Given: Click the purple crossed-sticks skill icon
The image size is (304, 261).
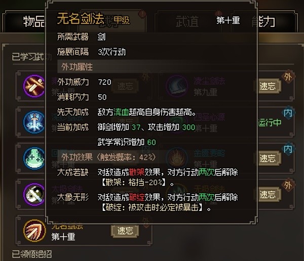Looking at the screenshot, I should pos(34,86).
